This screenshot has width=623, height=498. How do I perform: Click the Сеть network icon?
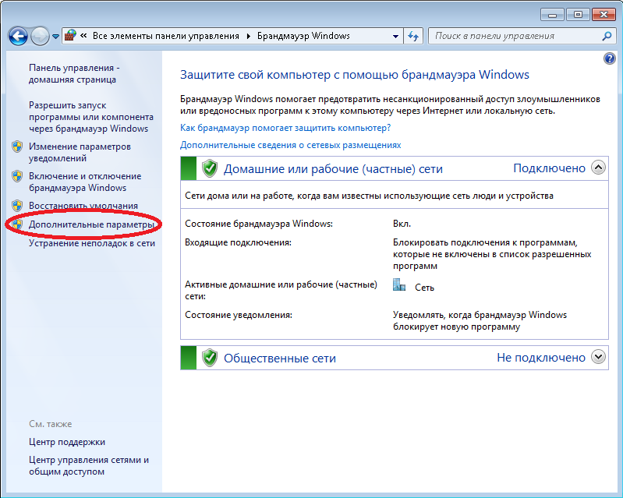399,284
